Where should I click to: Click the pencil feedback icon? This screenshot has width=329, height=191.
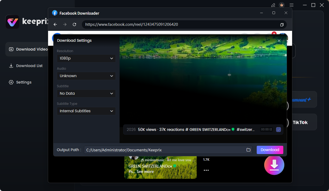[273, 5]
